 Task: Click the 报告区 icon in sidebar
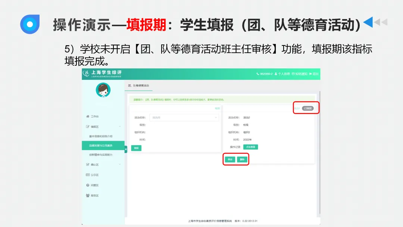tap(87, 195)
